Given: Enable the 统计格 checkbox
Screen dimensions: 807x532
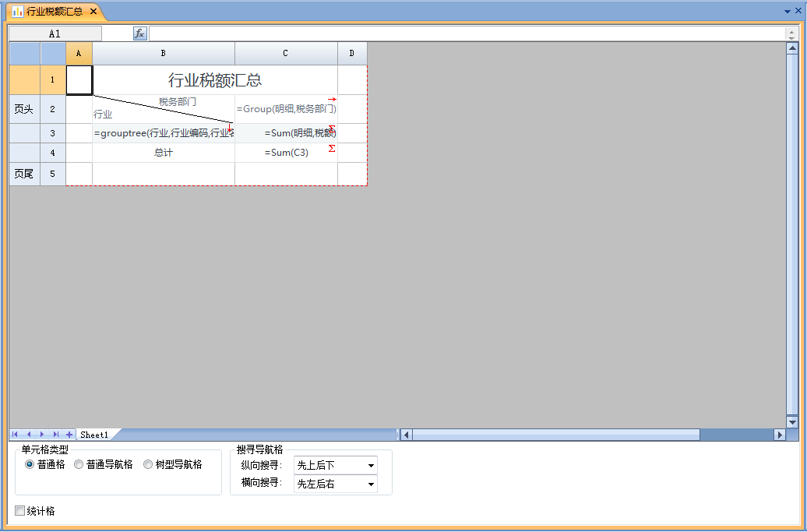Looking at the screenshot, I should point(20,511).
